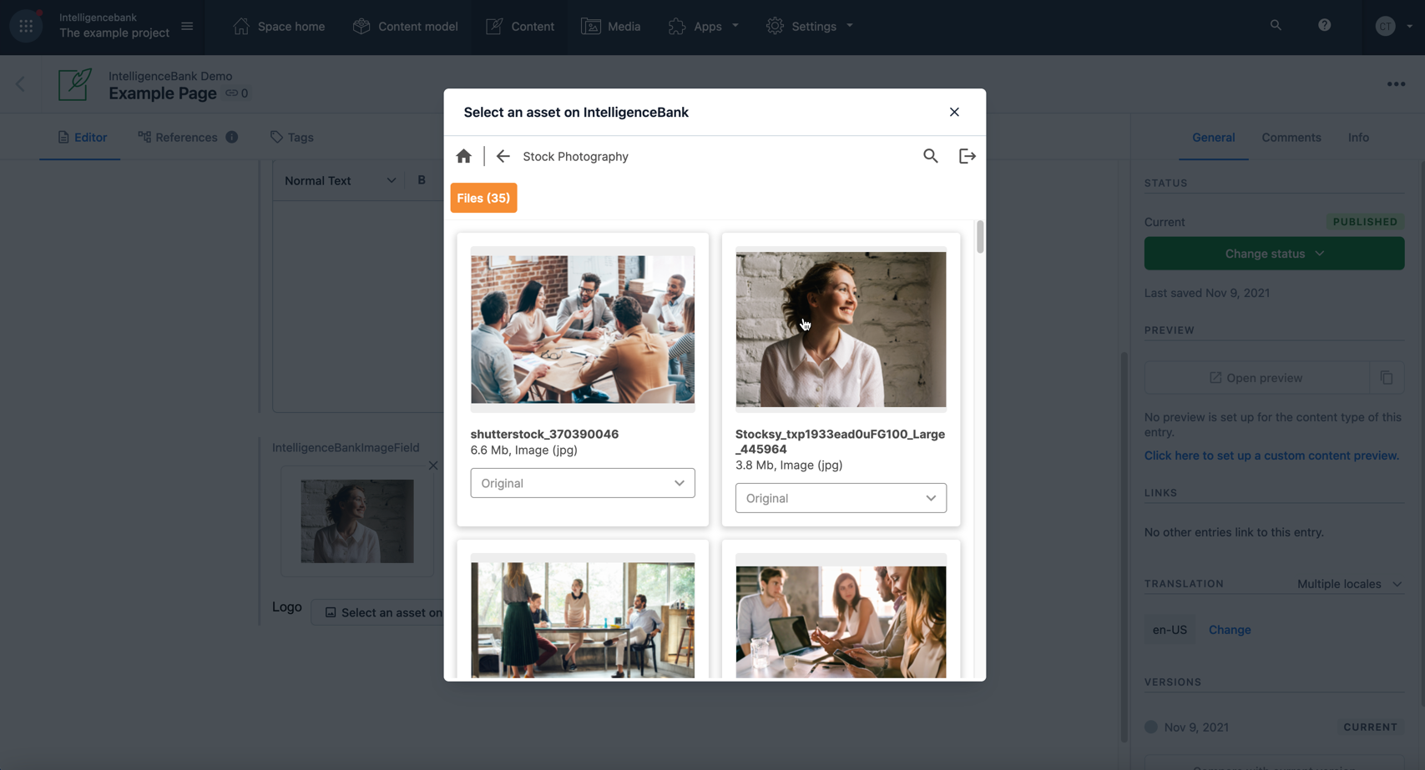Open the Multiple locales translation dropdown
Viewport: 1425px width, 770px height.
coord(1349,584)
